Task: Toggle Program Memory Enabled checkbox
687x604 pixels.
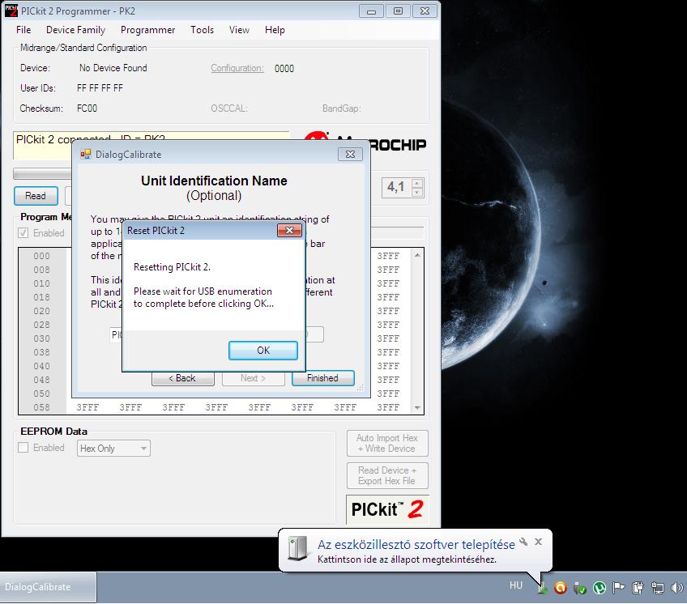Action: point(23,233)
